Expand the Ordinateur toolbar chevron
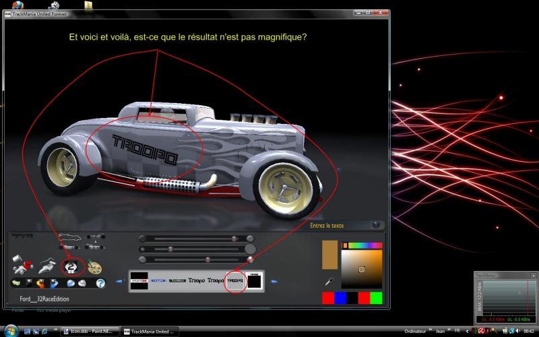This screenshot has height=337, width=539. (x=430, y=330)
